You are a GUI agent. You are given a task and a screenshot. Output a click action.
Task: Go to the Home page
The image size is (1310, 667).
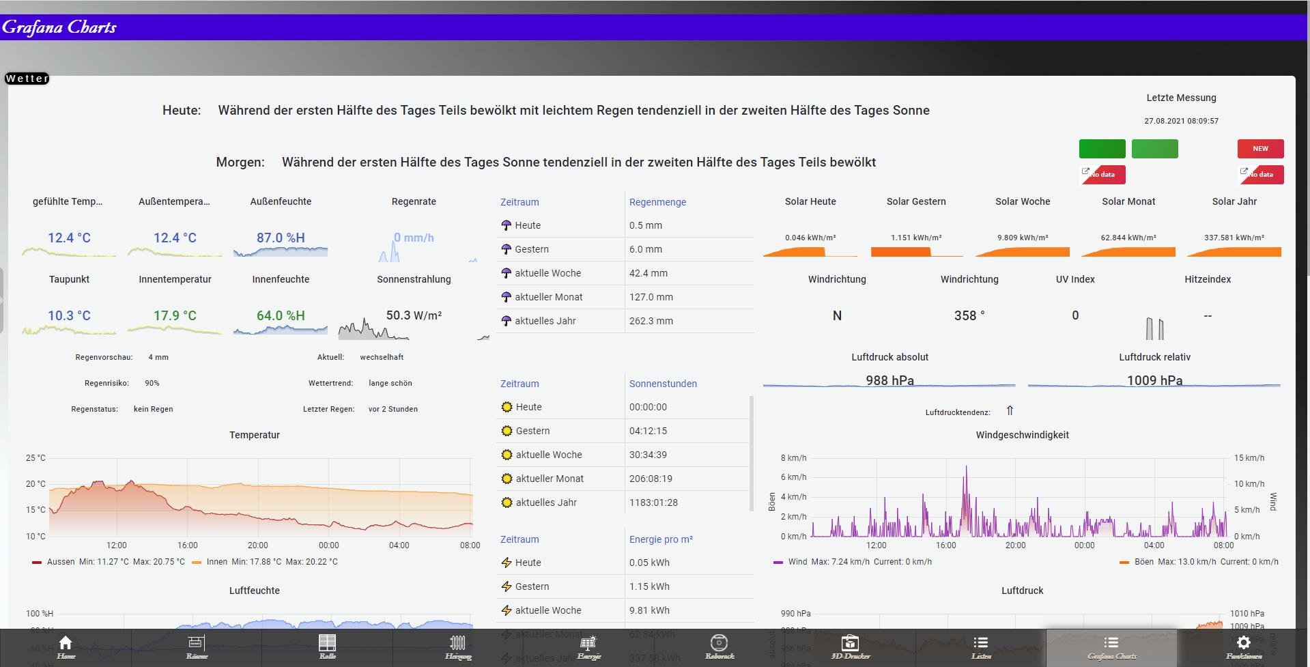pos(66,647)
